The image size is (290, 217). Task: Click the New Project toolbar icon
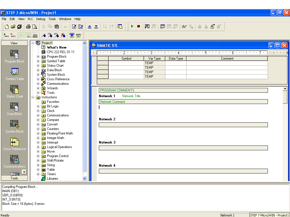click(7, 27)
